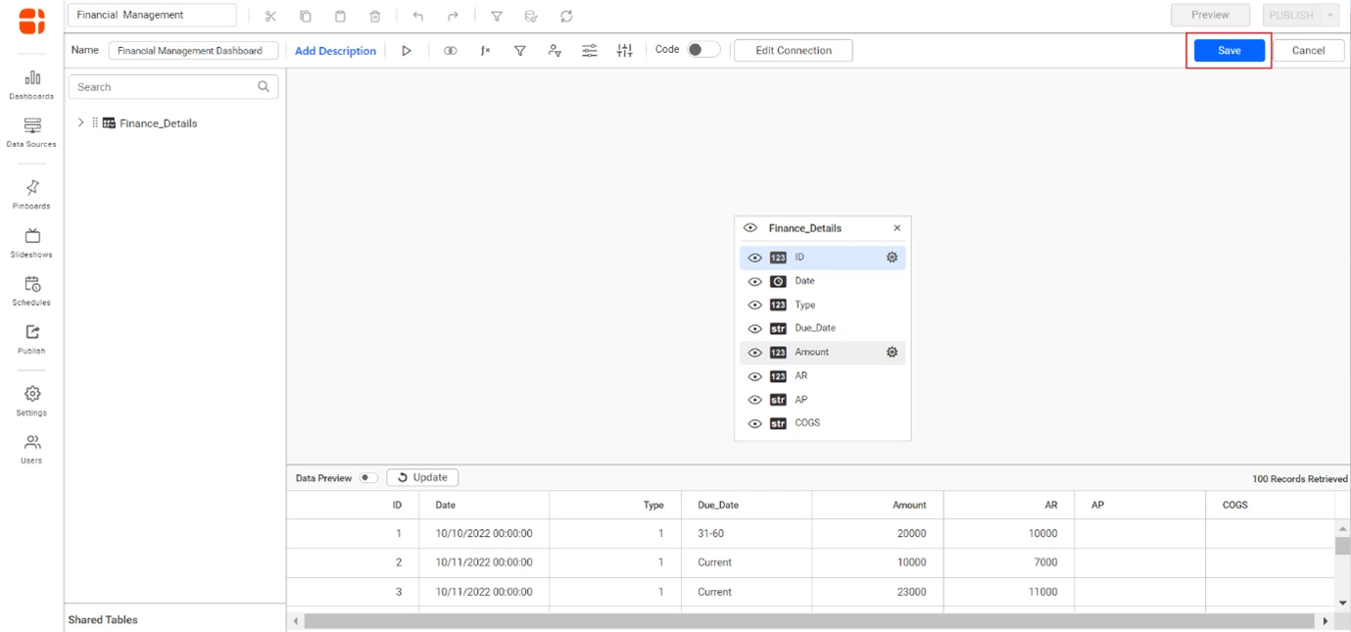Toggle visibility of the COGS field
The width and height of the screenshot is (1351, 632).
[754, 422]
